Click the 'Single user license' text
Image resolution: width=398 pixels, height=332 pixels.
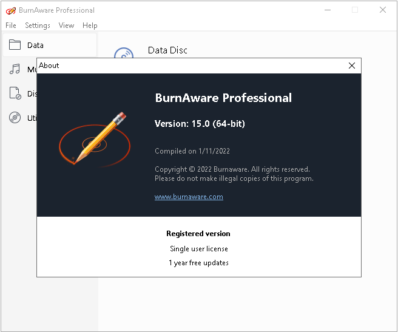[199, 249]
